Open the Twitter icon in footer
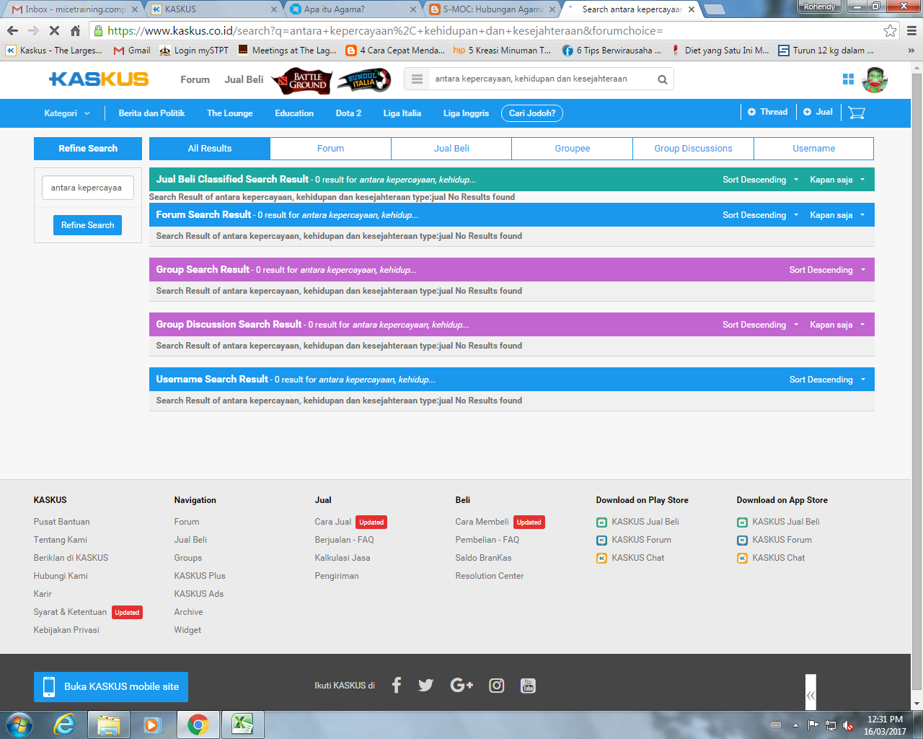923x739 pixels. [x=425, y=686]
